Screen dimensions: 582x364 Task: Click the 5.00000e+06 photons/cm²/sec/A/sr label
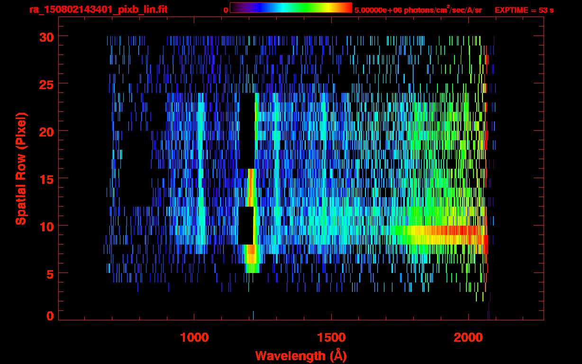point(418,9)
